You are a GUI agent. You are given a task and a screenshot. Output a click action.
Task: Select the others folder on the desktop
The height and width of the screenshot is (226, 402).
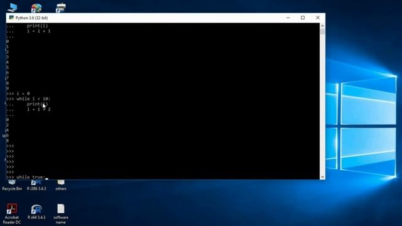point(61,186)
